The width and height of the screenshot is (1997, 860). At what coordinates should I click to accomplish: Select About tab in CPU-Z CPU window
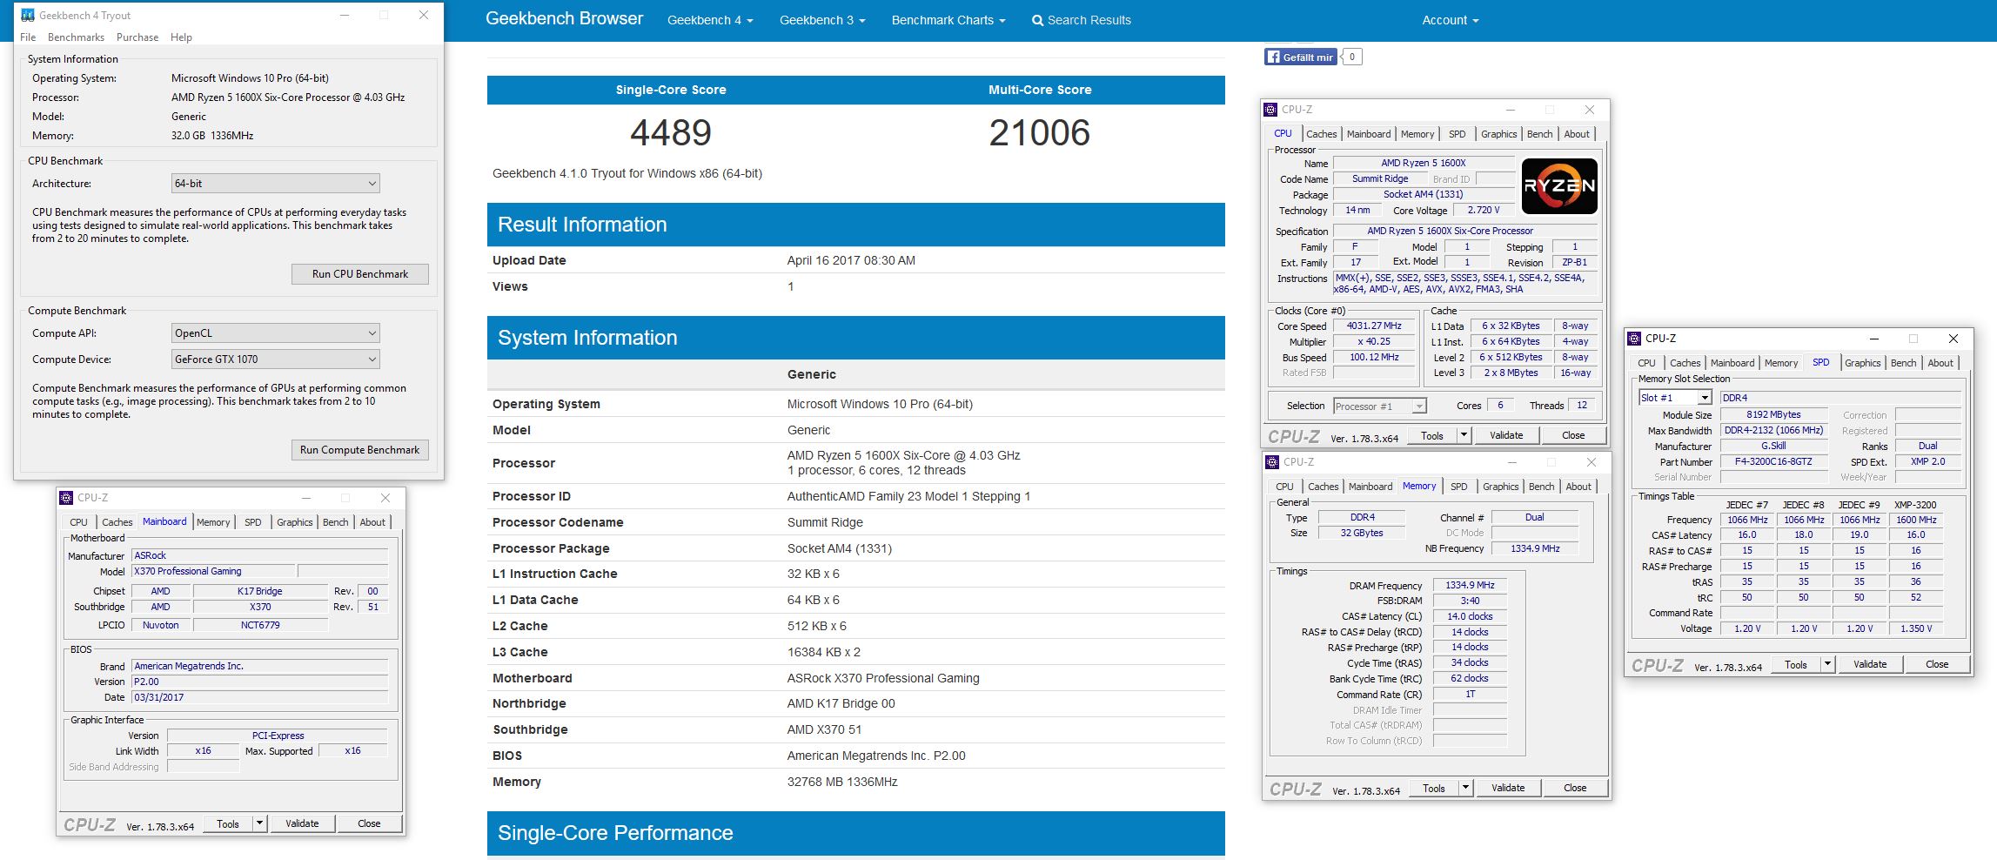point(1576,134)
